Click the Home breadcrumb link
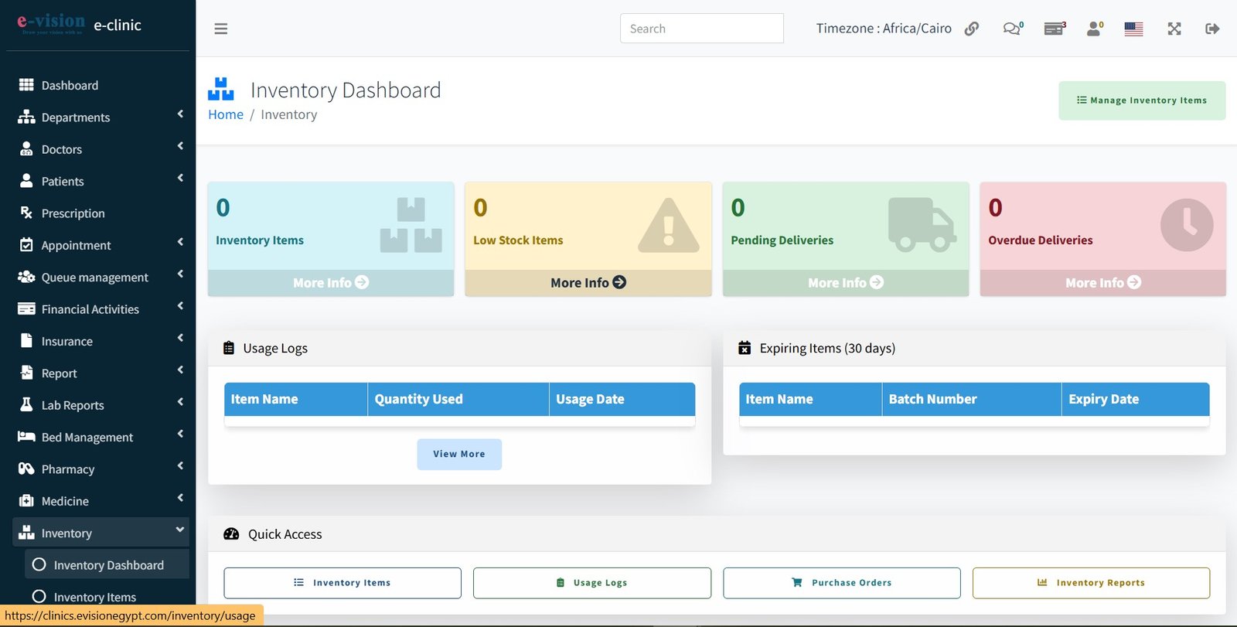 point(226,114)
